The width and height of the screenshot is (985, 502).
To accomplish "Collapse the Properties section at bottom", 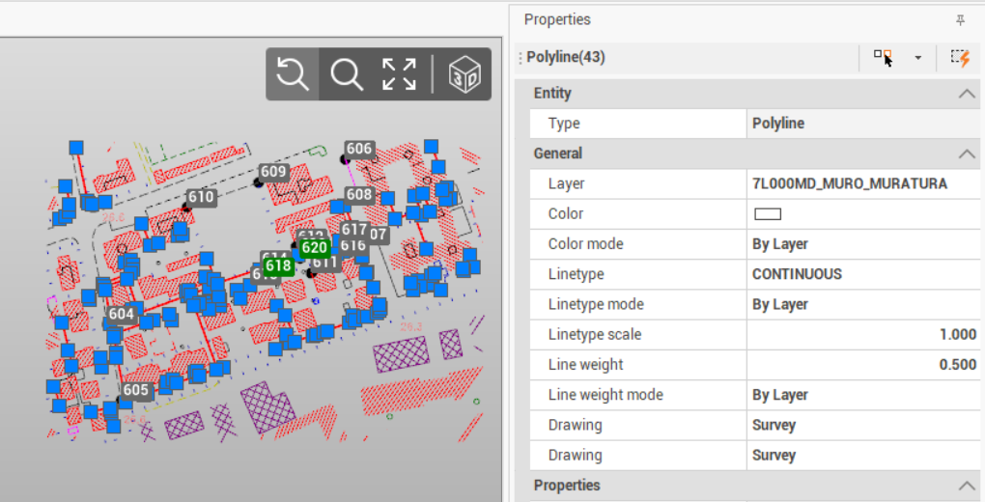I will 966,486.
